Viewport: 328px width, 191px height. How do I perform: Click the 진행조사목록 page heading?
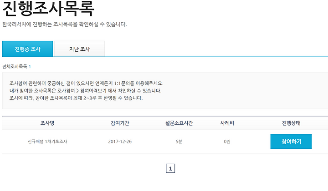pos(48,9)
